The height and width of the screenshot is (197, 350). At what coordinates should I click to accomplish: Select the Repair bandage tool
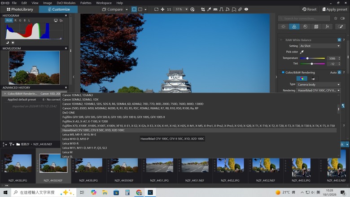(x=240, y=9)
